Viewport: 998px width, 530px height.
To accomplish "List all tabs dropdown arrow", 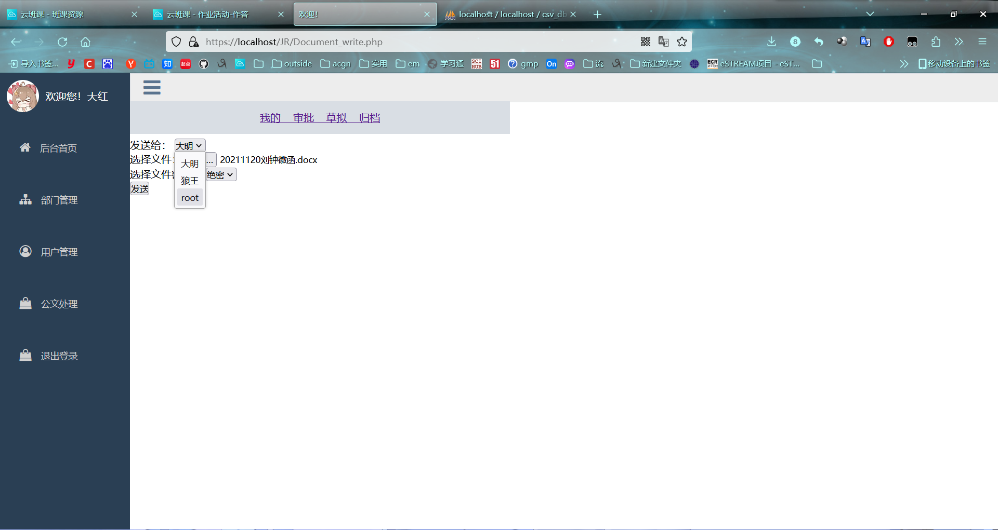I will tap(870, 14).
